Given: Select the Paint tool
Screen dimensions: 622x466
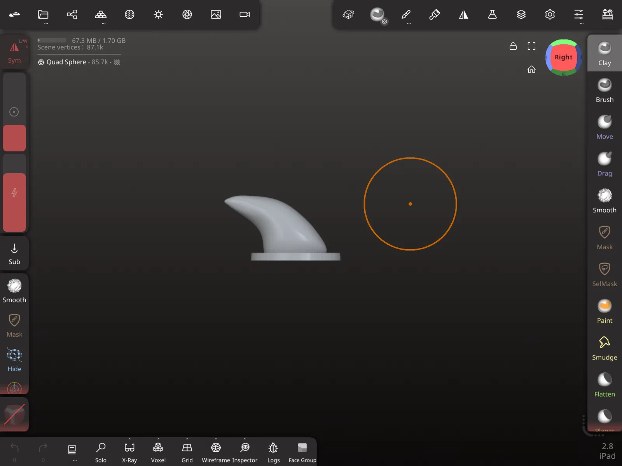Looking at the screenshot, I should 605,311.
